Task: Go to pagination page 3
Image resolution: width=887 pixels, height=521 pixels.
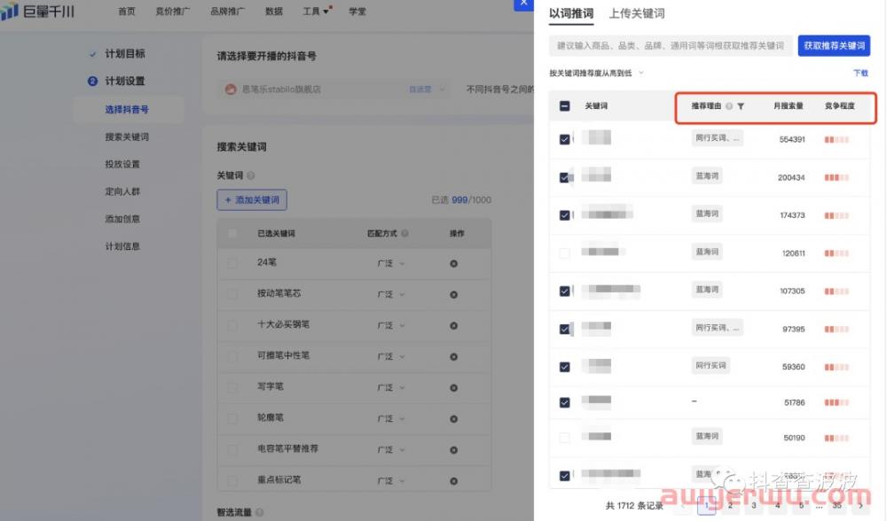Action: click(x=753, y=505)
